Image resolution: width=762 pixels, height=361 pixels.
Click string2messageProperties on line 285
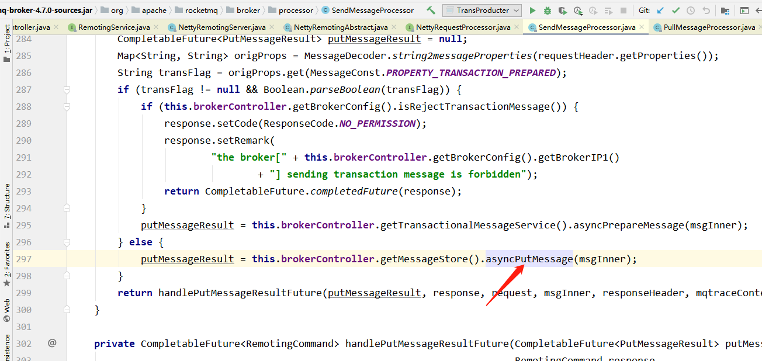[x=462, y=55]
